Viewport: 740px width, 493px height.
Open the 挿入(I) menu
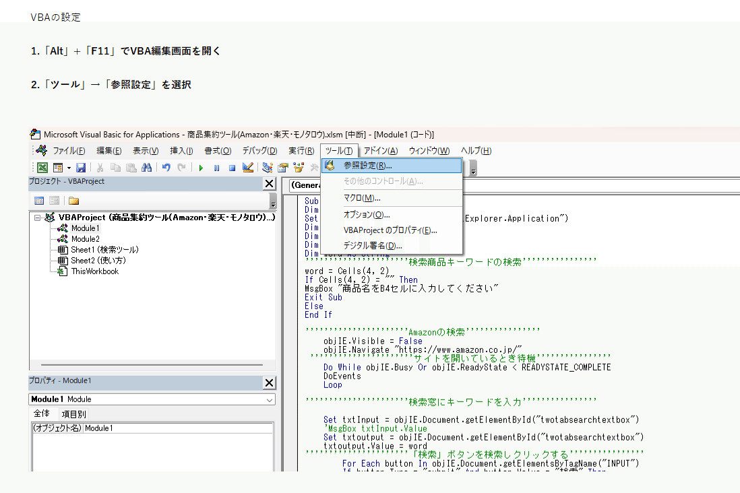pyautogui.click(x=181, y=150)
